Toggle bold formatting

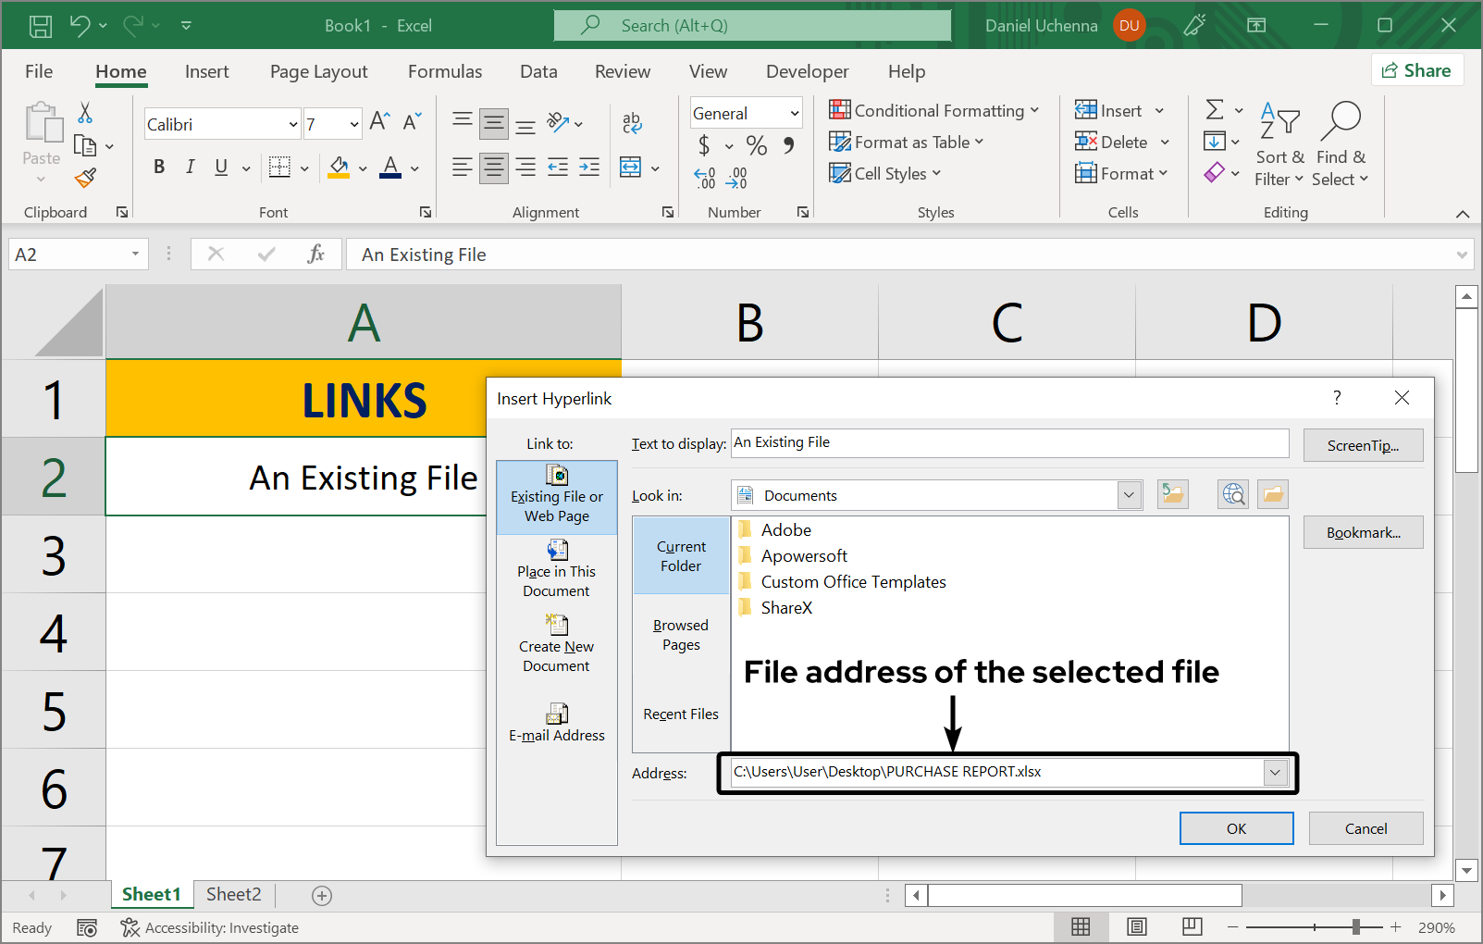click(158, 167)
